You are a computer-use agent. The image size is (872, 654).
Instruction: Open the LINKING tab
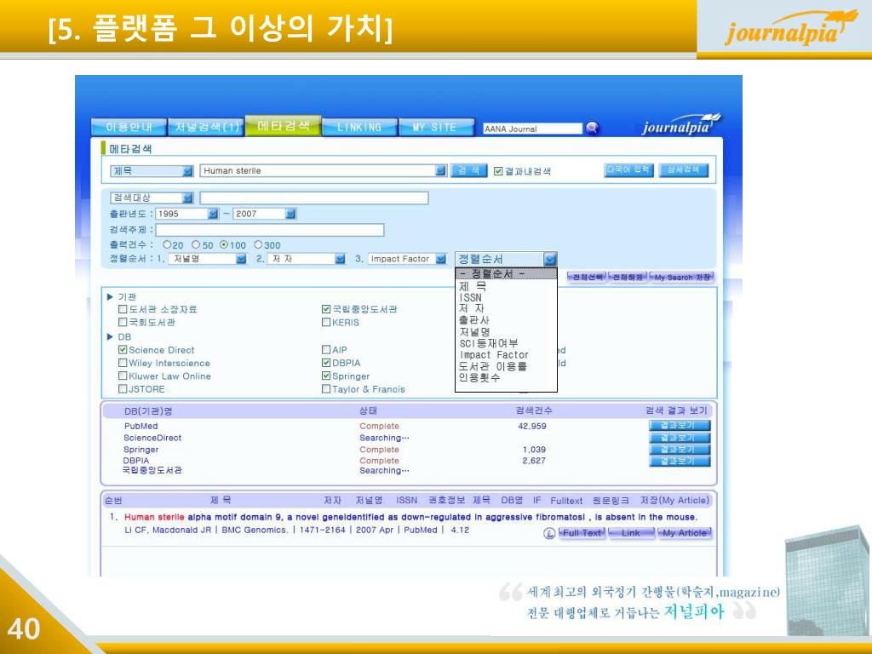click(359, 127)
